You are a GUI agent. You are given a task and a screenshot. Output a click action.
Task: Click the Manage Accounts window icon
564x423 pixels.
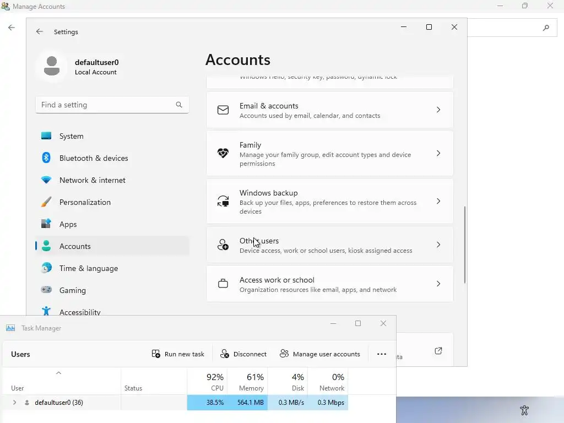click(x=6, y=6)
